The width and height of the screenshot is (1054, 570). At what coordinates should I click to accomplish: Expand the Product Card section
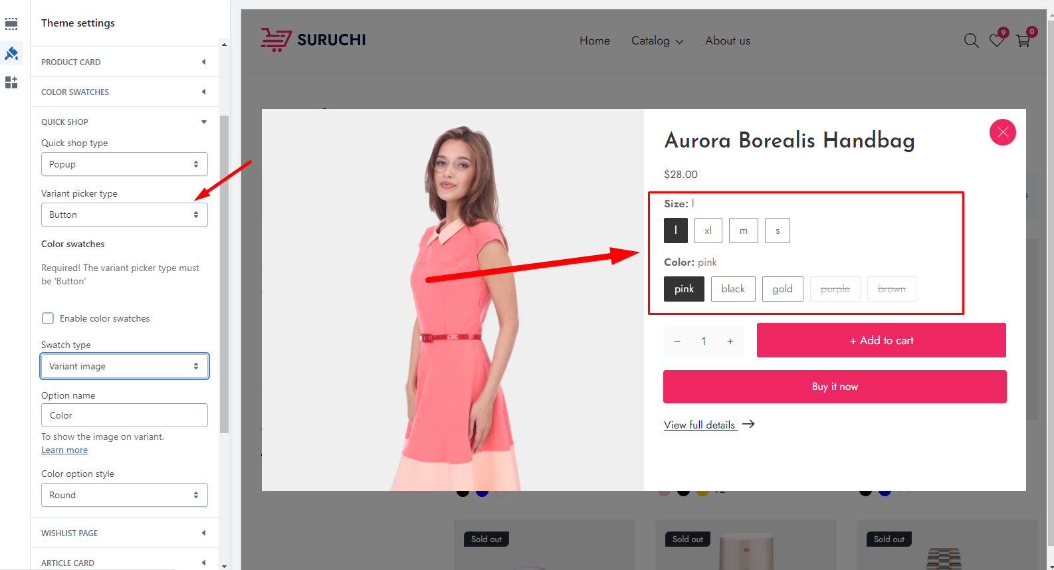[124, 62]
